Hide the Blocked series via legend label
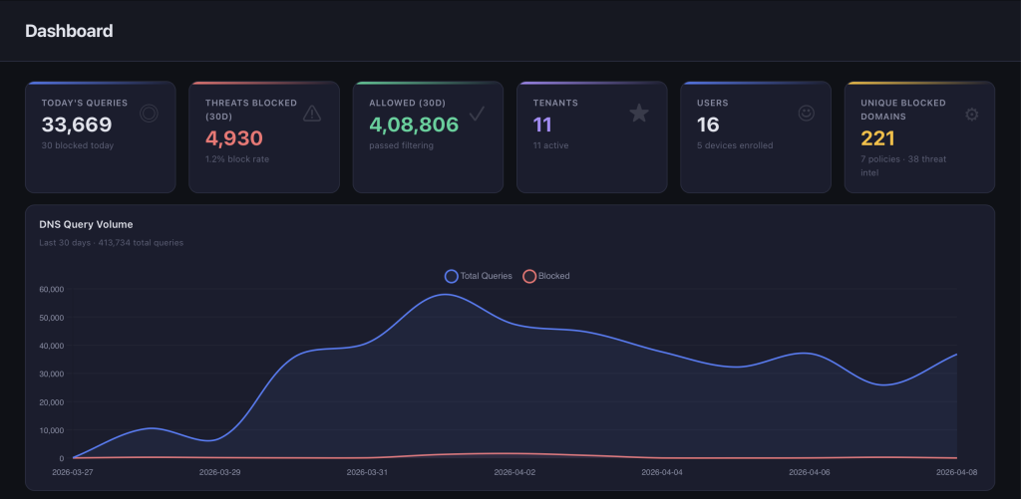Image resolution: width=1021 pixels, height=499 pixels. pyautogui.click(x=553, y=276)
